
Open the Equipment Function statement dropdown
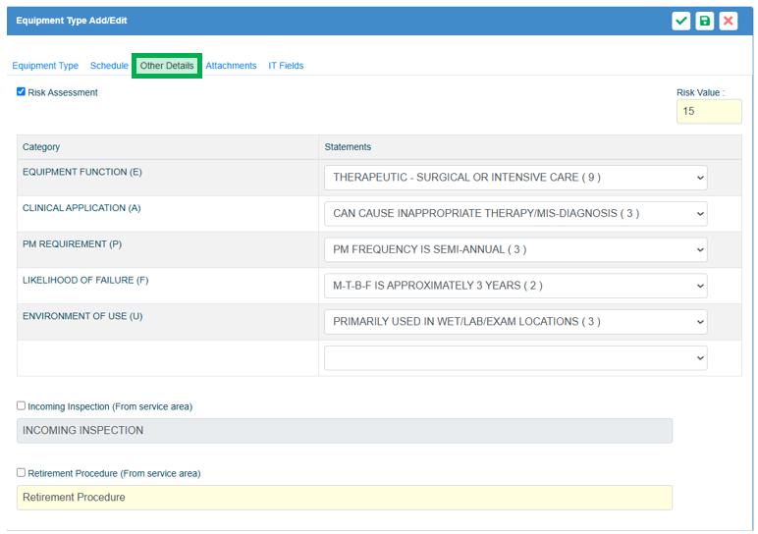pyautogui.click(x=515, y=178)
